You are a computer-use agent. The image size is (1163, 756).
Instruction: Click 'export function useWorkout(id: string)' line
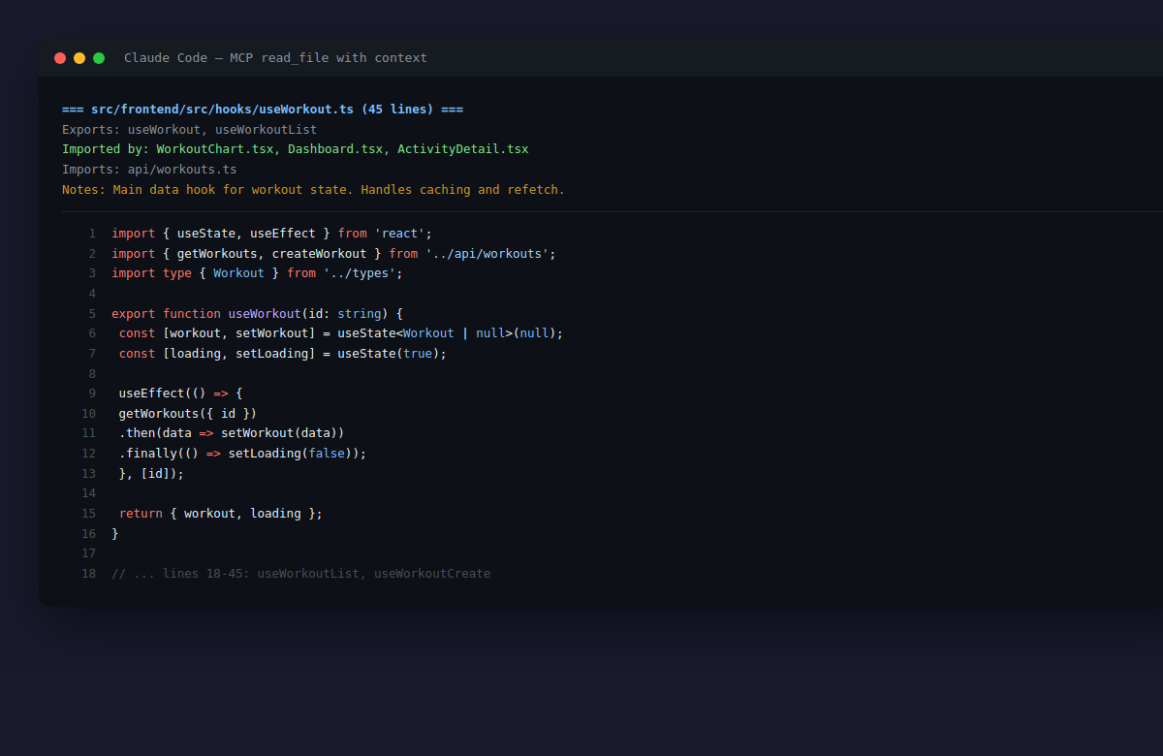[x=257, y=314]
